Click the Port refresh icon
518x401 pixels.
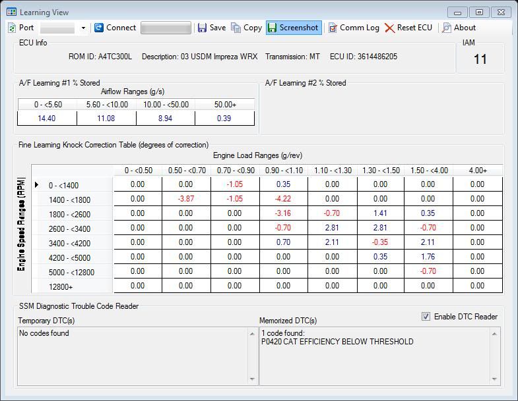(x=12, y=28)
